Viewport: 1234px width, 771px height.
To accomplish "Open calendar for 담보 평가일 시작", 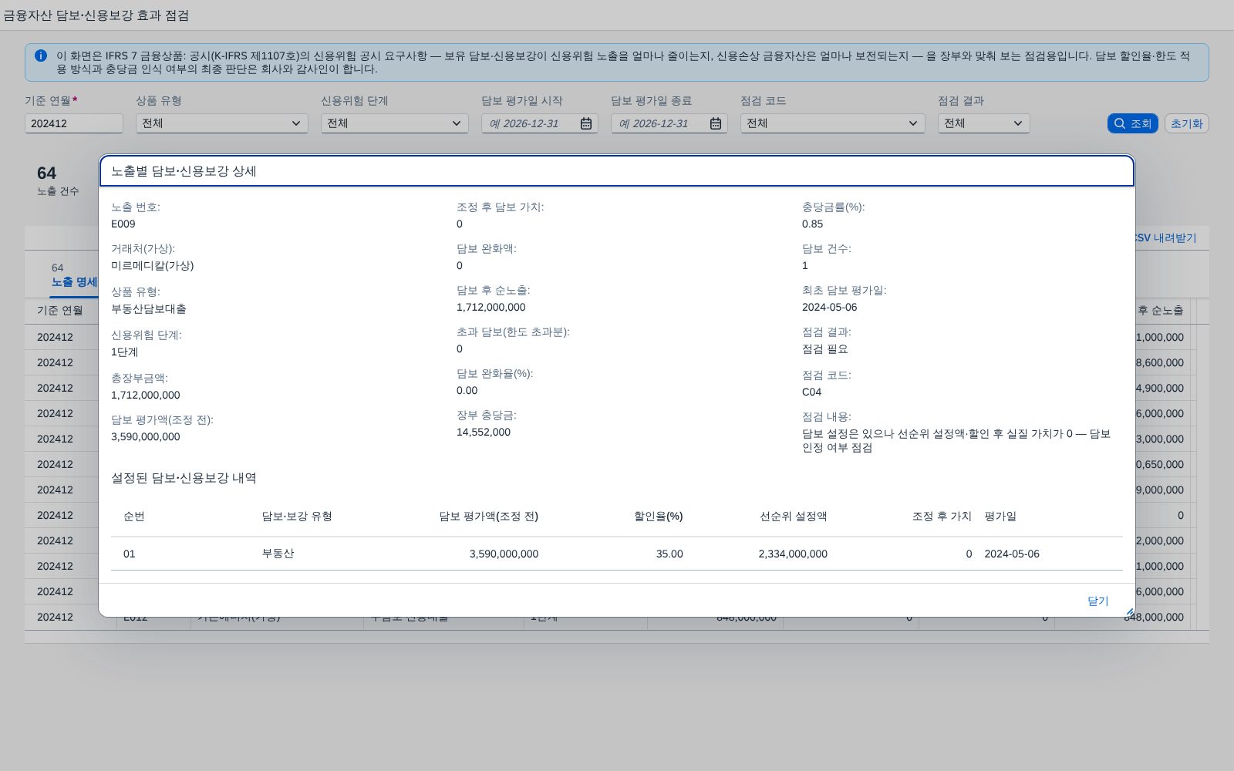I will coord(586,123).
